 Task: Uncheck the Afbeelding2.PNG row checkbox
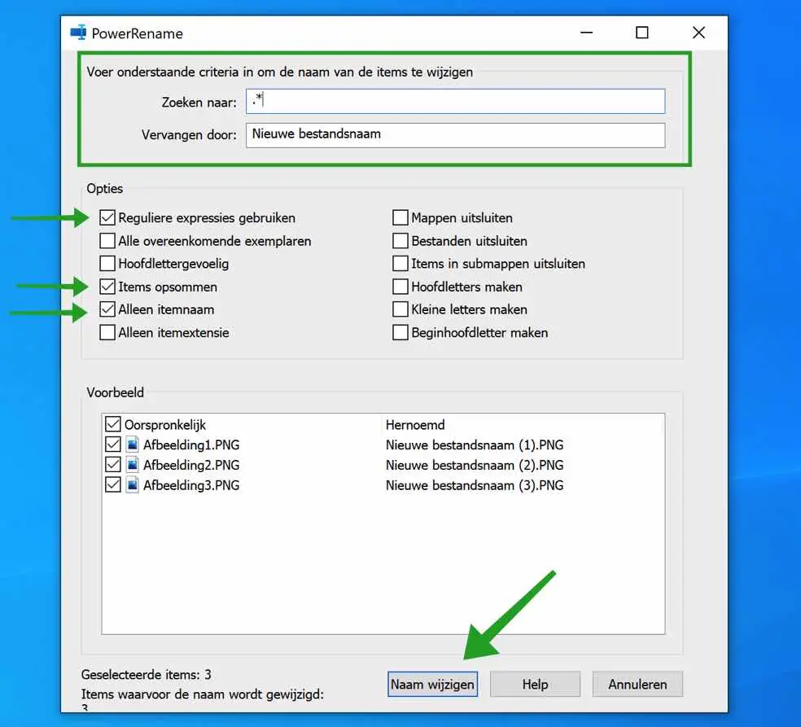click(x=113, y=465)
